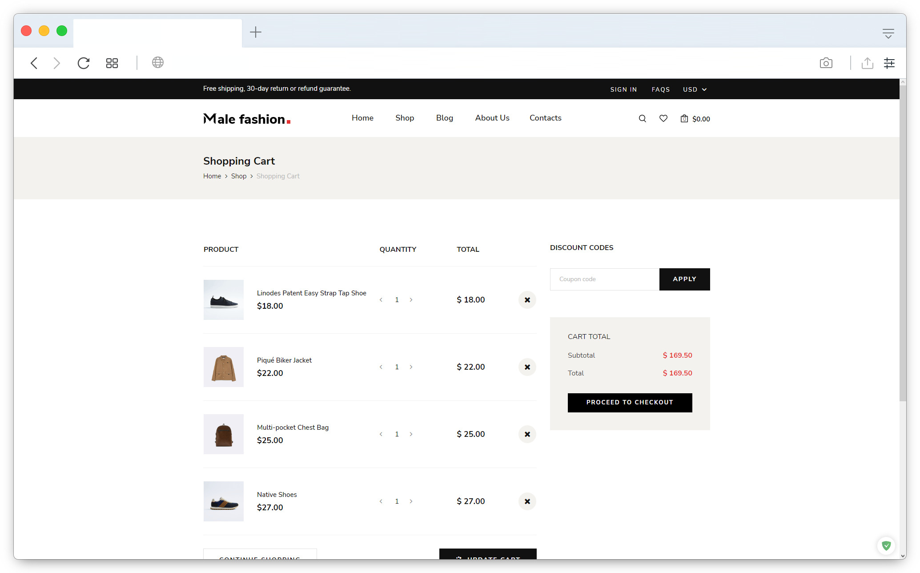
Task: Expand the USD currency dropdown
Action: tap(695, 89)
